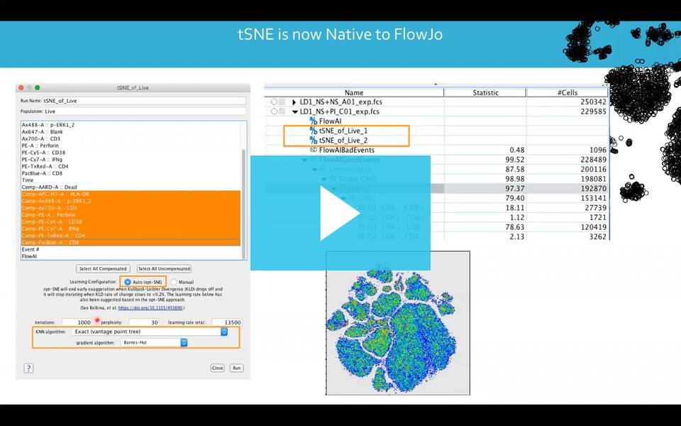Click the learning rate field showing 13500
681x426 pixels.
click(x=227, y=322)
